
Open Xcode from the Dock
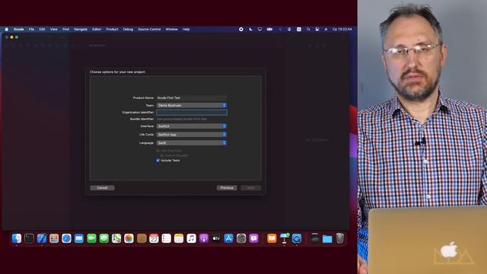point(42,238)
